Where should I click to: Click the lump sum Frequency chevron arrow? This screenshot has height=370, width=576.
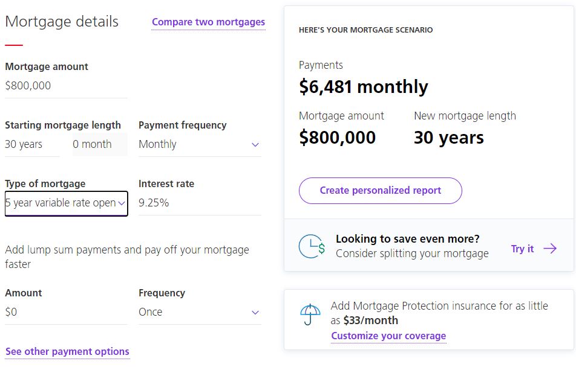point(255,313)
